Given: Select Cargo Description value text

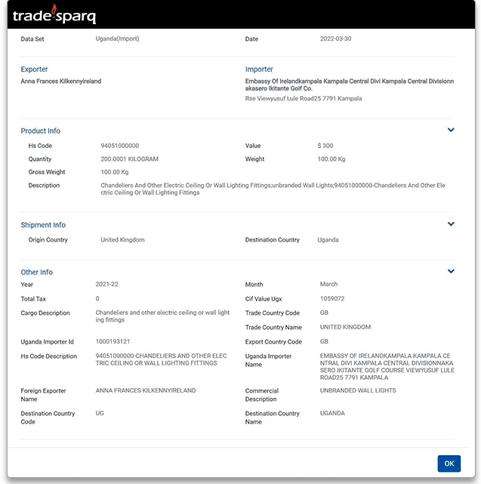Looking at the screenshot, I should pos(162,316).
